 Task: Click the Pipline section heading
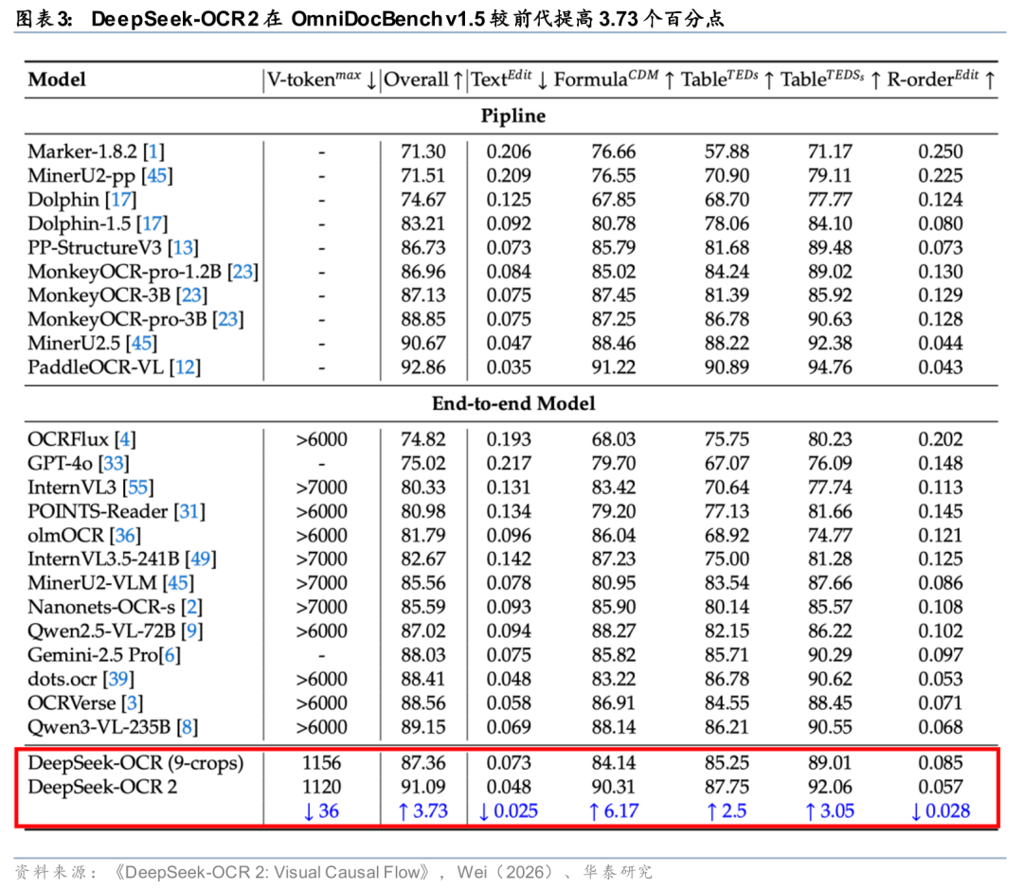point(512,116)
